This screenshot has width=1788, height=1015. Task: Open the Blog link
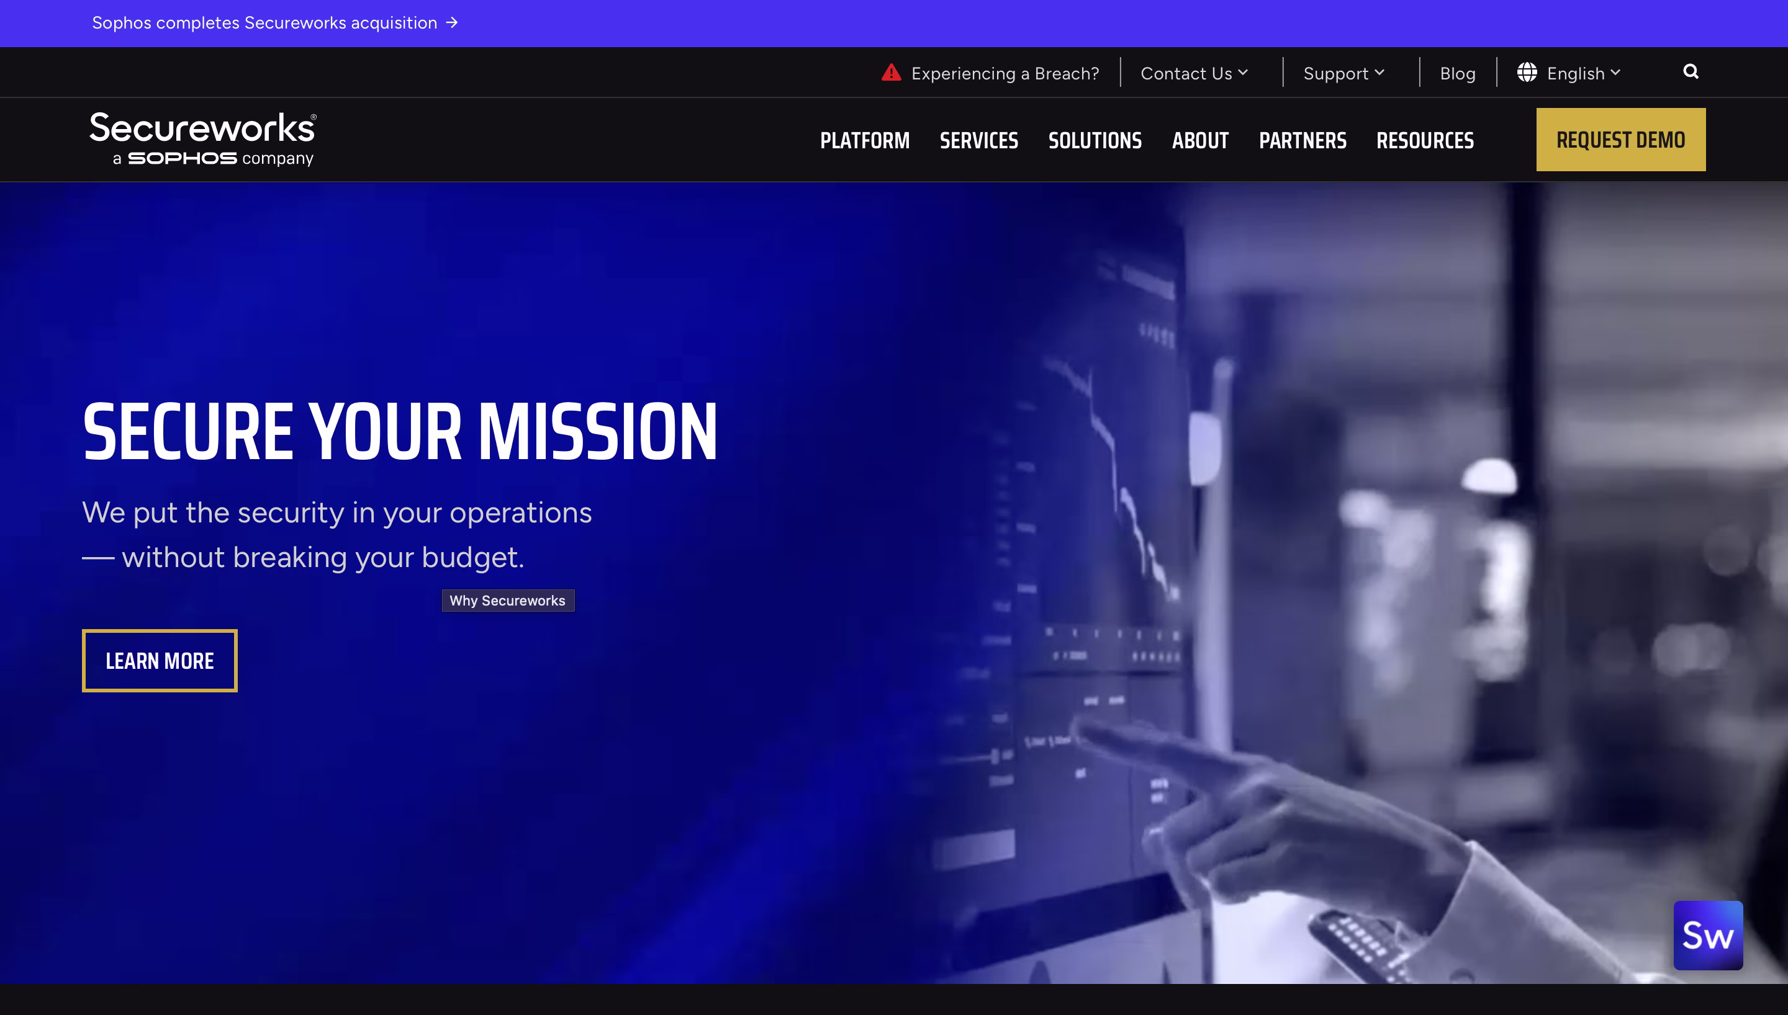click(x=1458, y=73)
